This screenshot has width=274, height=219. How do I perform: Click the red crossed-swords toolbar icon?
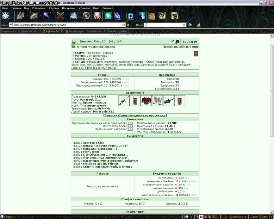click(x=60, y=16)
